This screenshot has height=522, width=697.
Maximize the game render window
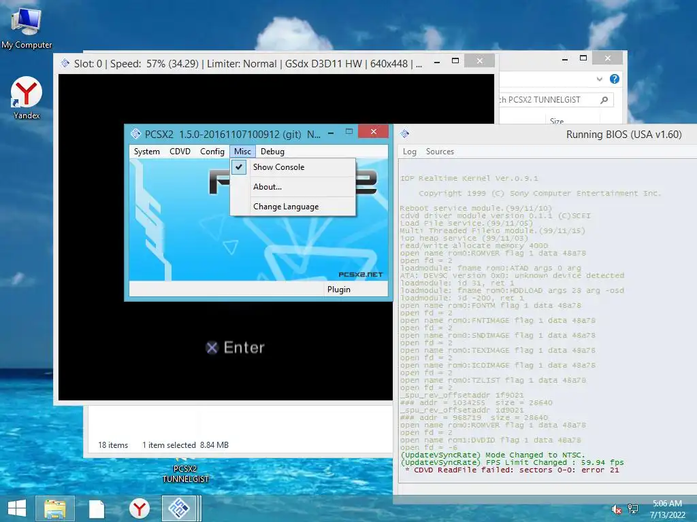[x=455, y=60]
